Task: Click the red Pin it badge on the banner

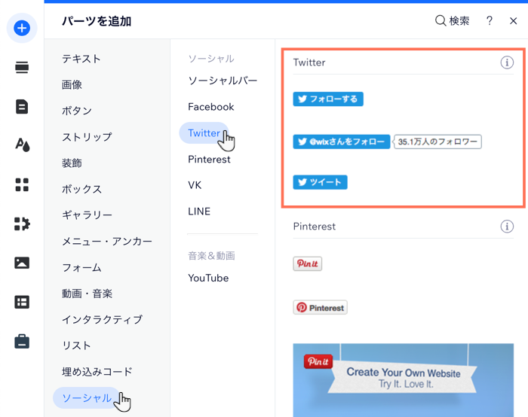Action: [x=318, y=361]
